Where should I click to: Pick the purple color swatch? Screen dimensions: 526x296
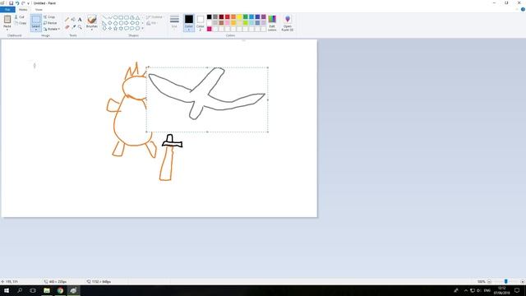coord(264,16)
